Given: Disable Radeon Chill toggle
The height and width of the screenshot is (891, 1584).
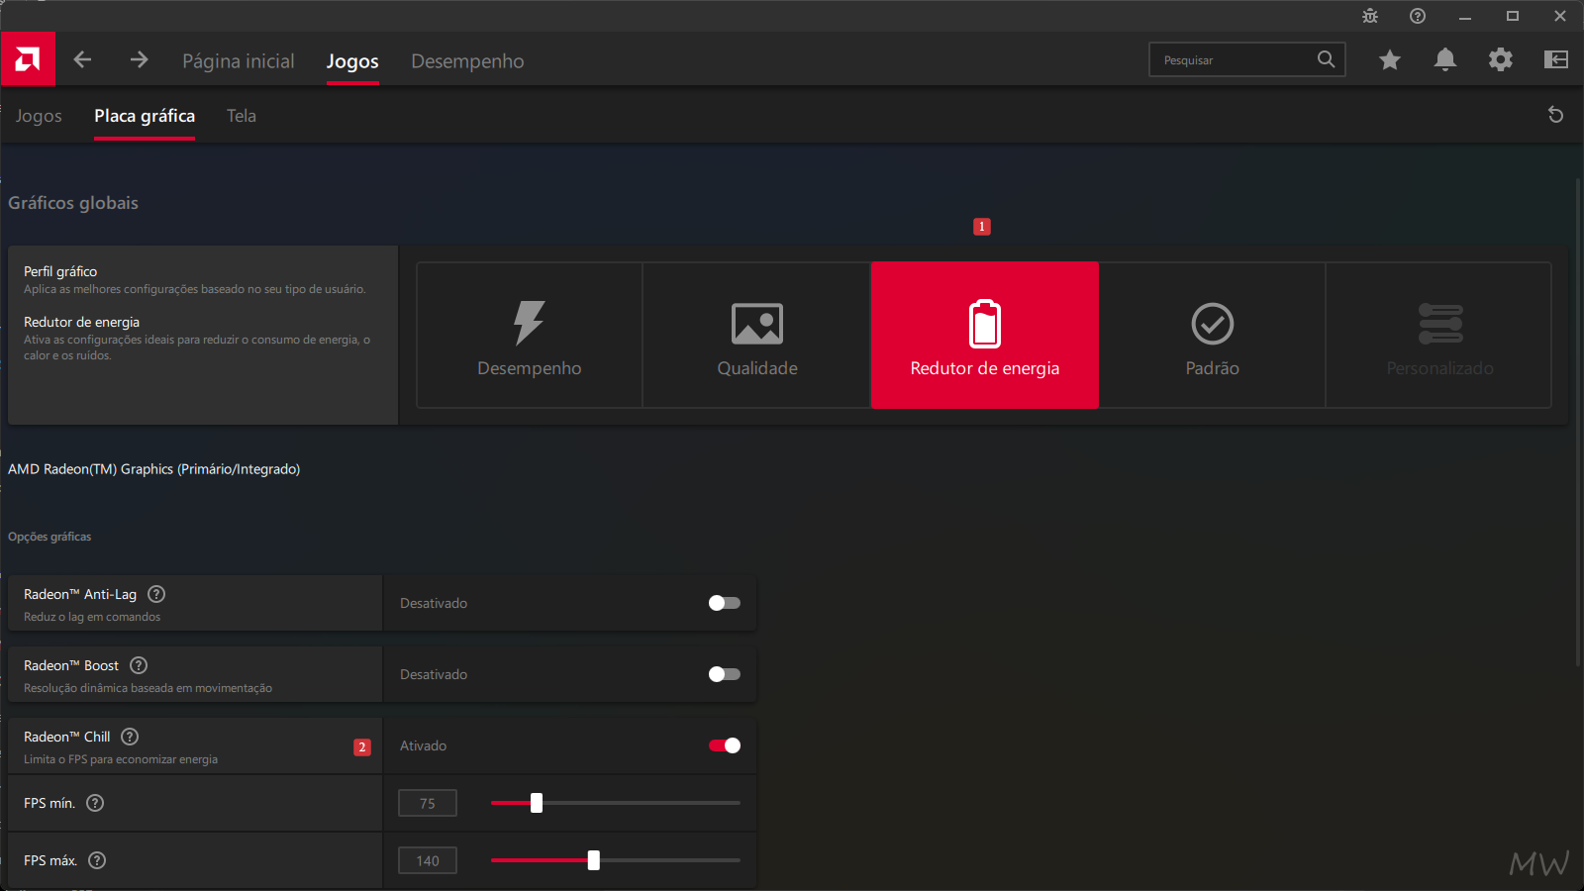Looking at the screenshot, I should pyautogui.click(x=725, y=745).
